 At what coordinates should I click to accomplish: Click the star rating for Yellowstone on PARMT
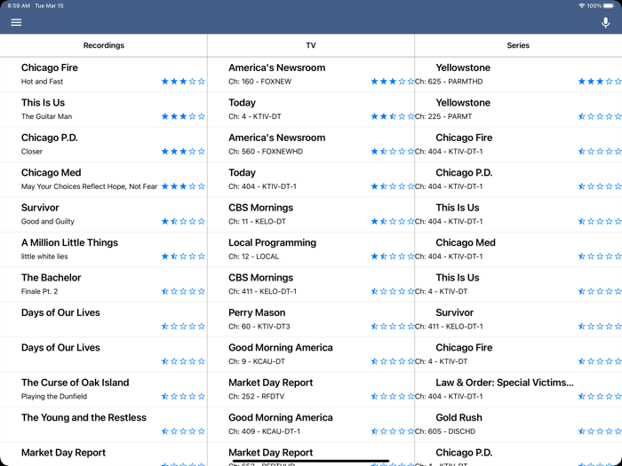(600, 116)
